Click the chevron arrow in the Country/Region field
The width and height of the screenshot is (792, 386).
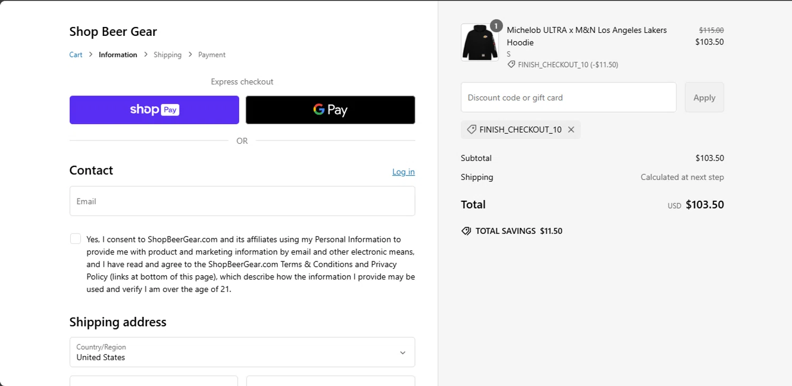pyautogui.click(x=402, y=352)
